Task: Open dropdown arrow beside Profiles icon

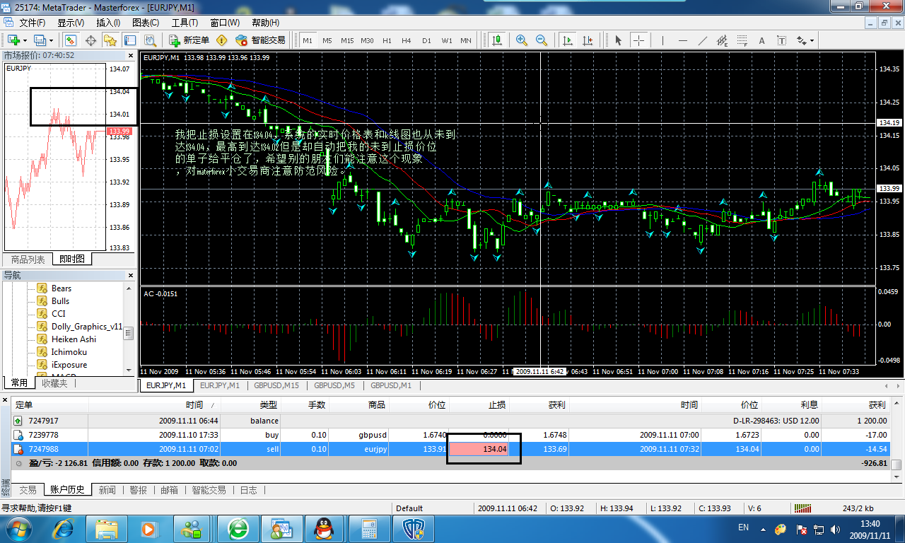Action: [52, 40]
